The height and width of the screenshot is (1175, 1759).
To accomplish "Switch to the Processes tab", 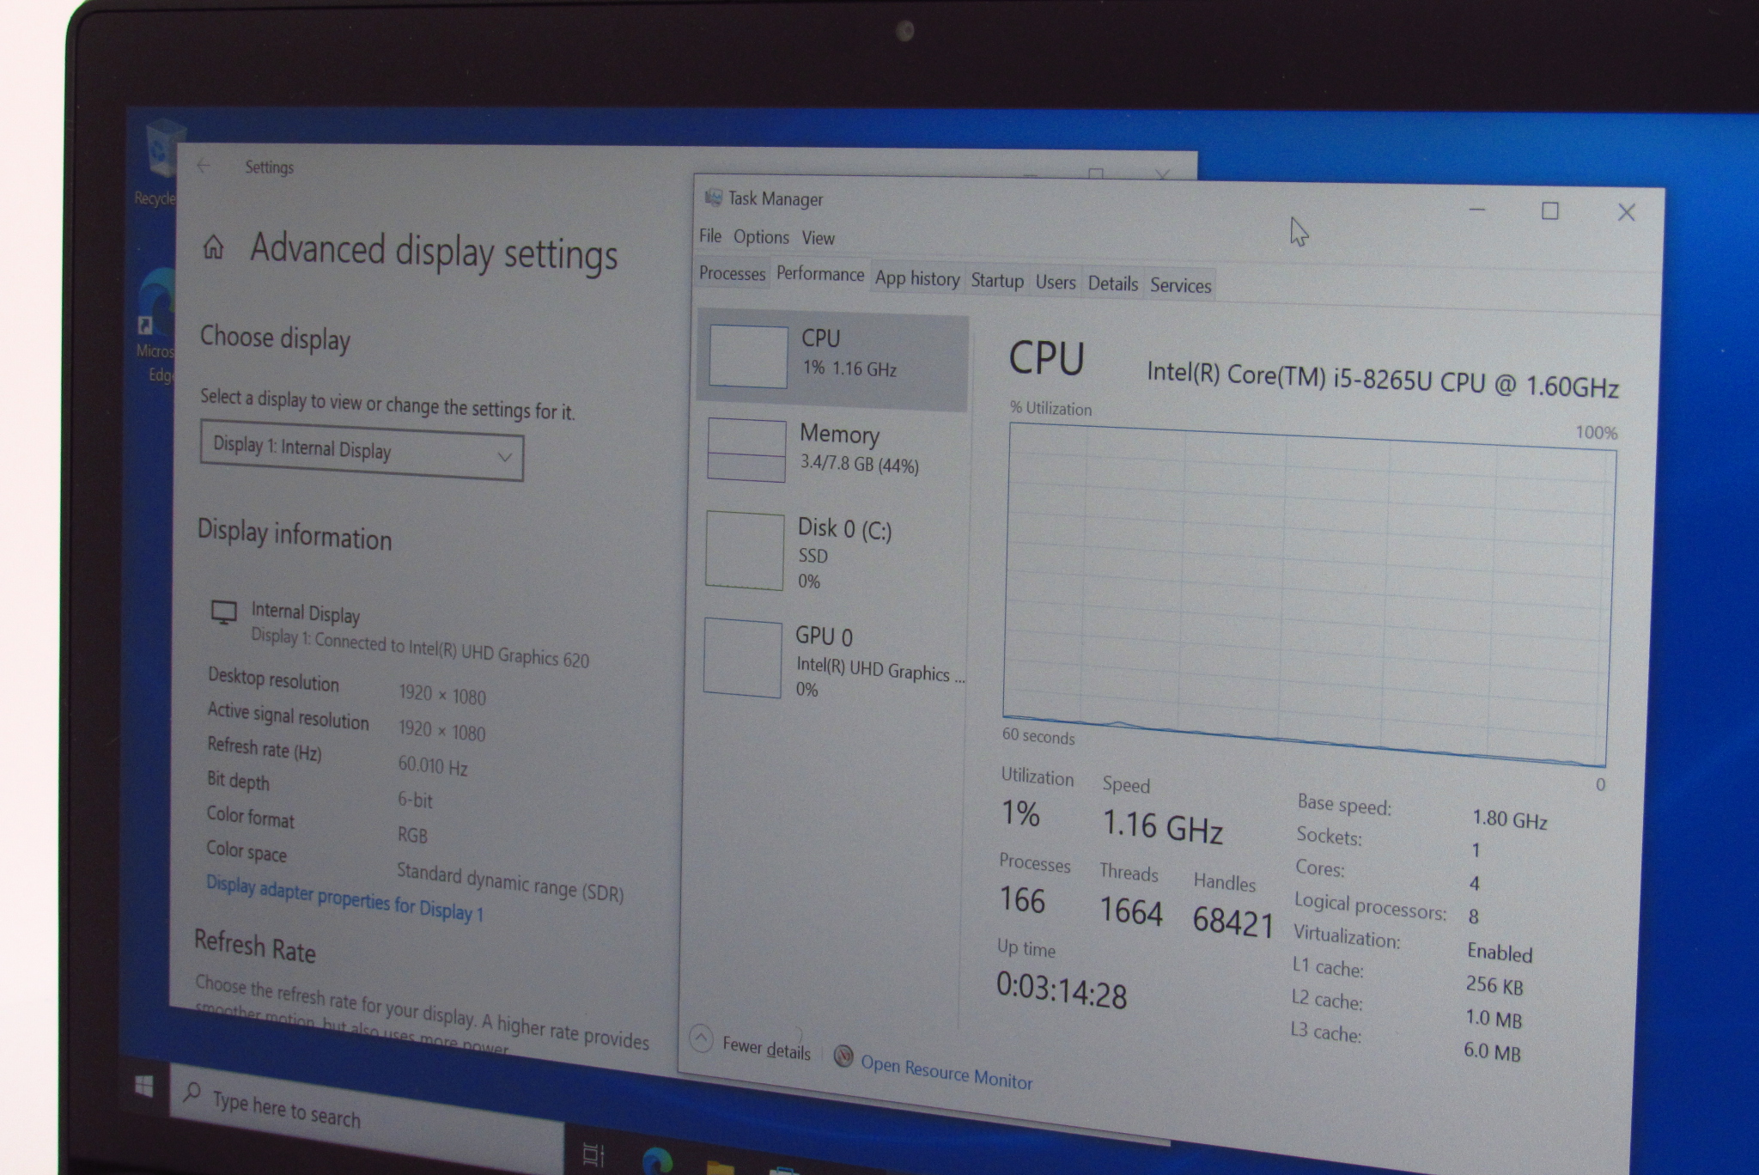I will tap(732, 273).
